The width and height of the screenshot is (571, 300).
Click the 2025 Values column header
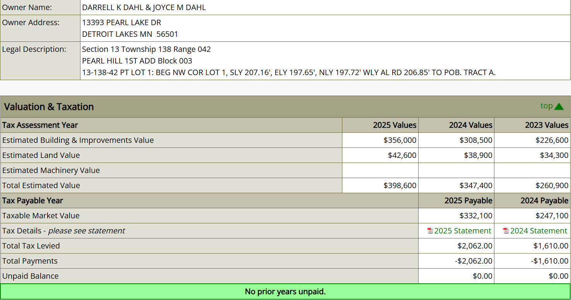[395, 125]
